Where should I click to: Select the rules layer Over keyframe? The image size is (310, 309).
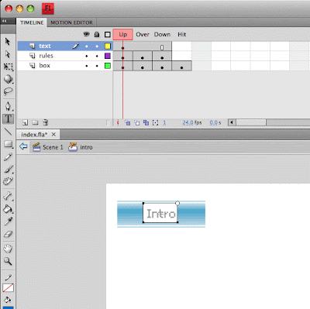[143, 56]
